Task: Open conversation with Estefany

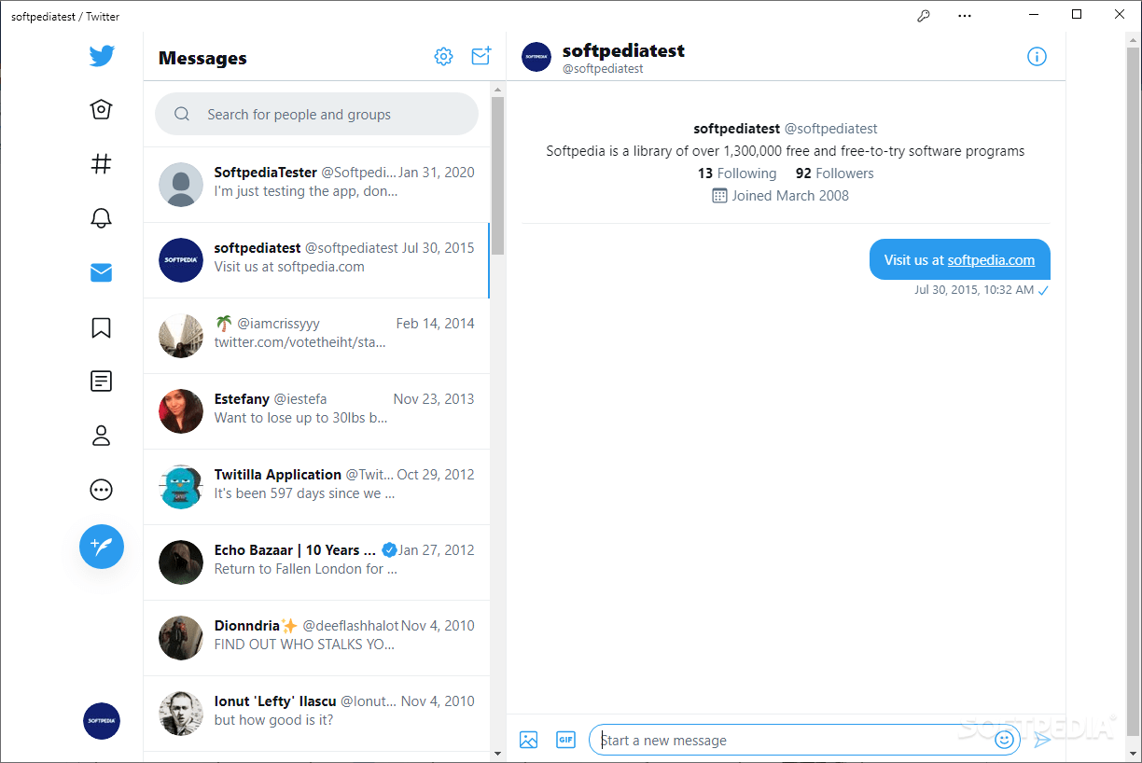Action: click(316, 410)
